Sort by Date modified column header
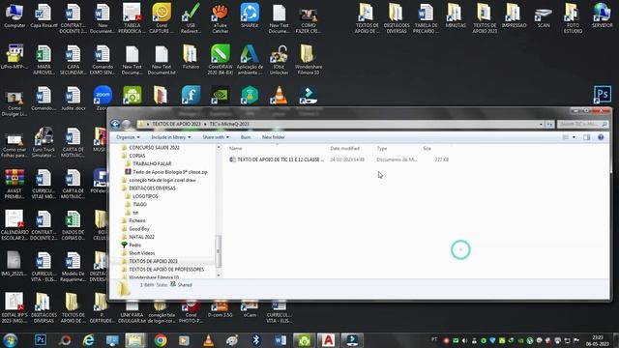The width and height of the screenshot is (619, 348). 344,148
